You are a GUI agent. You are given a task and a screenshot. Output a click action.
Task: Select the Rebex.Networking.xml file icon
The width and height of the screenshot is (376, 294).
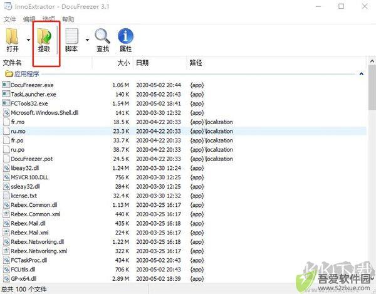(6, 251)
